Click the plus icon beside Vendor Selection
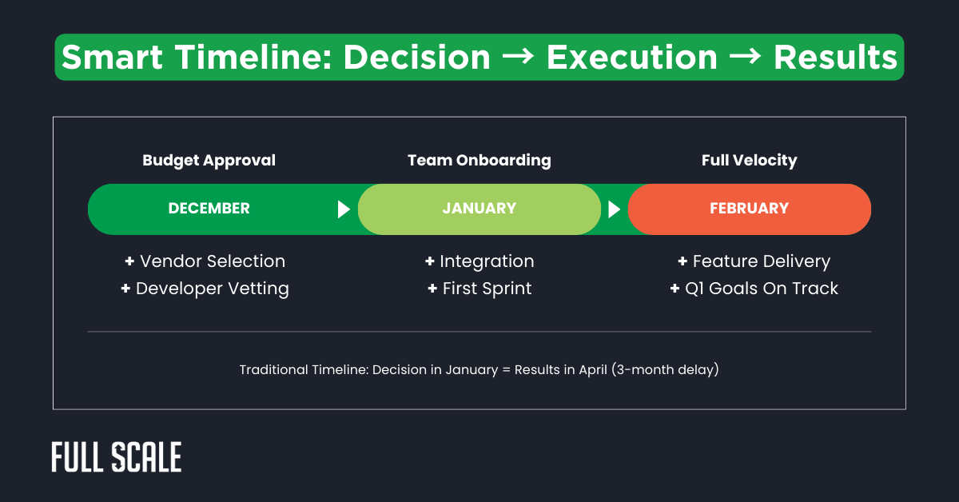This screenshot has height=502, width=959. click(x=129, y=261)
